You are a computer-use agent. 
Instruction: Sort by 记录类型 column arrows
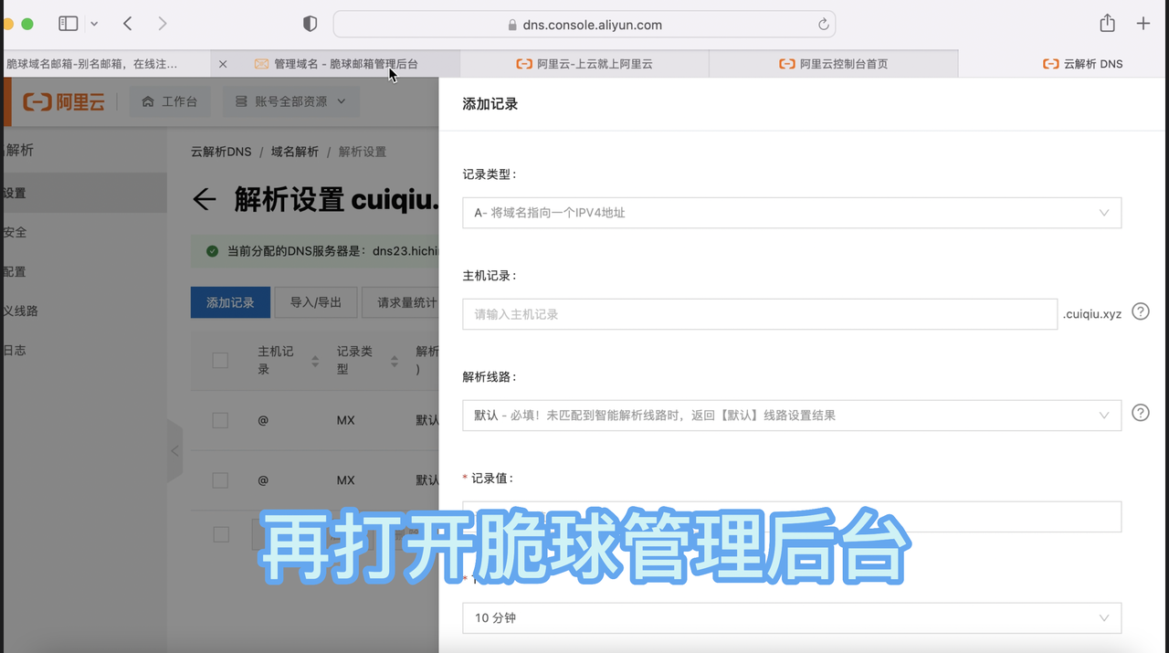pyautogui.click(x=395, y=361)
